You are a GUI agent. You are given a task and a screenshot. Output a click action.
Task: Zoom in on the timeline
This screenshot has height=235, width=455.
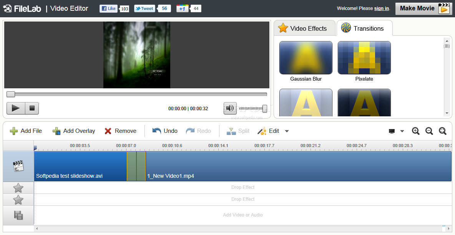pyautogui.click(x=415, y=131)
